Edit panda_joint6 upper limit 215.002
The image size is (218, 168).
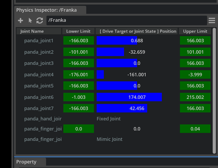195,97
